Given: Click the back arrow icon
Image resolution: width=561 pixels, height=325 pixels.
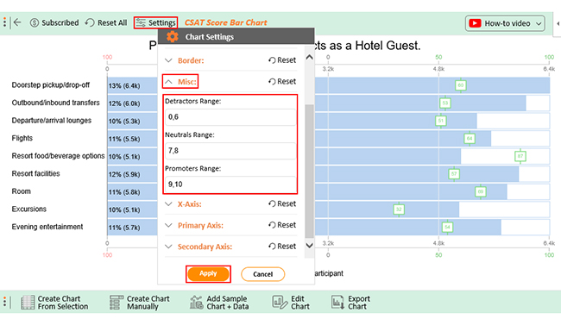Looking at the screenshot, I should point(16,22).
